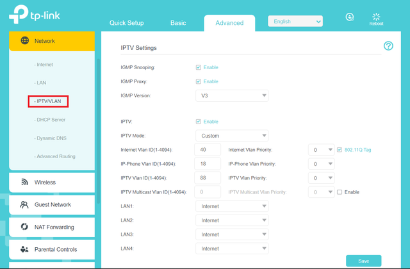Screen dimensions: 410x269
Task: Toggle the 802.11Q Tag checkbox
Action: 340,150
